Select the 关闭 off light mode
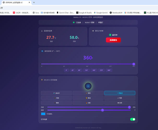Viewport: 158px width, 130px height. tap(120, 103)
